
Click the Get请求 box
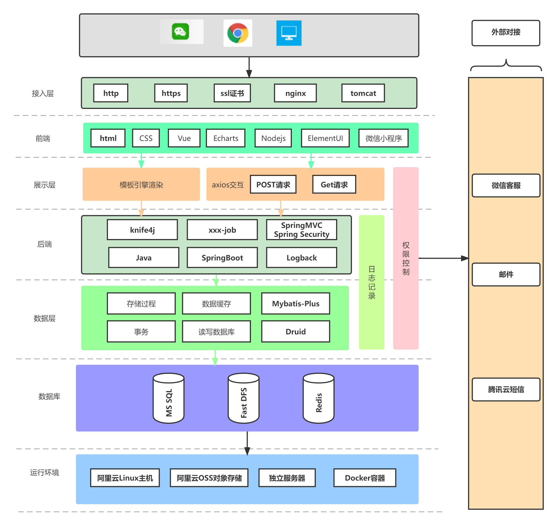click(334, 184)
